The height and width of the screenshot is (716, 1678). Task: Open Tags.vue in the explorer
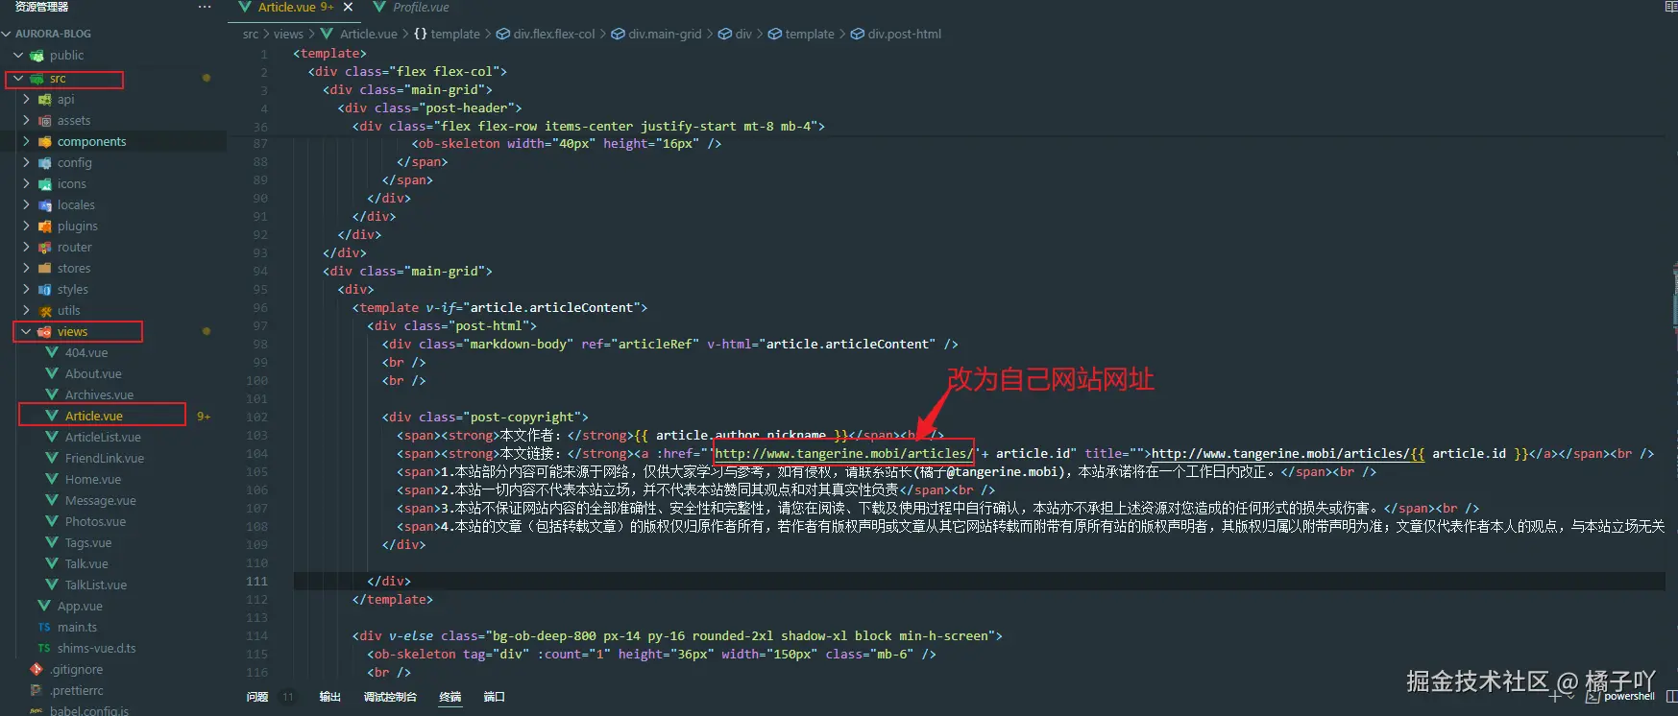pyautogui.click(x=88, y=542)
